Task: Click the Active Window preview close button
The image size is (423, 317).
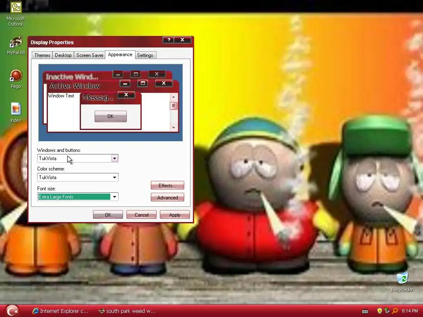Action: click(164, 83)
